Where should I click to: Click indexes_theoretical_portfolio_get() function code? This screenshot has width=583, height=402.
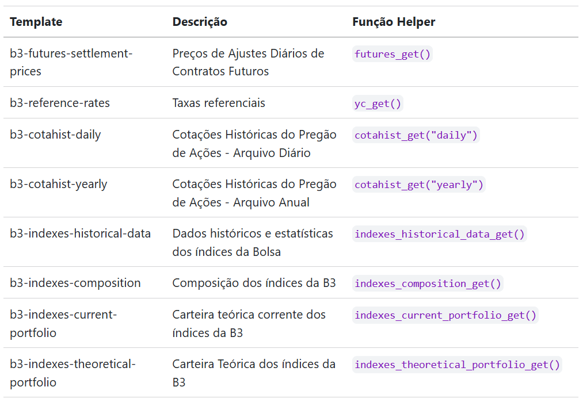(x=457, y=365)
